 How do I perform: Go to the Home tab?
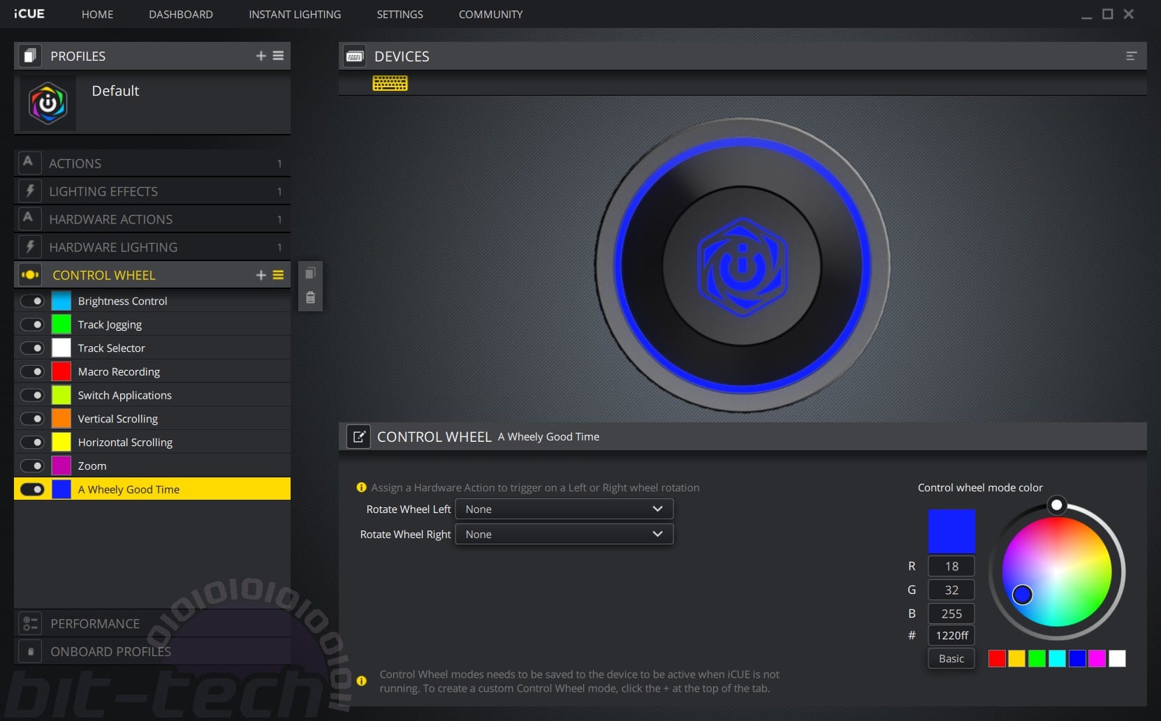[x=97, y=14]
